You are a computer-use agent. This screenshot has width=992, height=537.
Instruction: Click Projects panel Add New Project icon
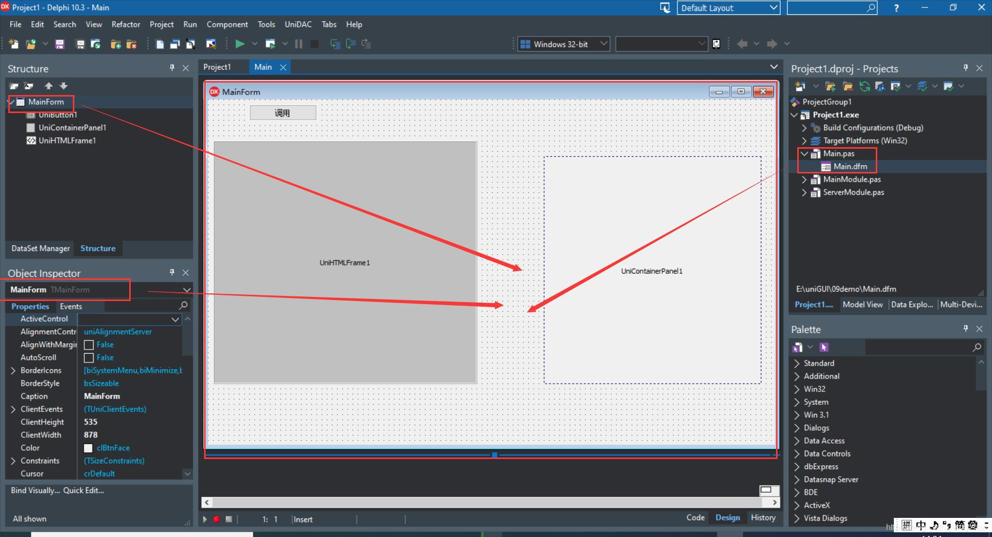[830, 86]
